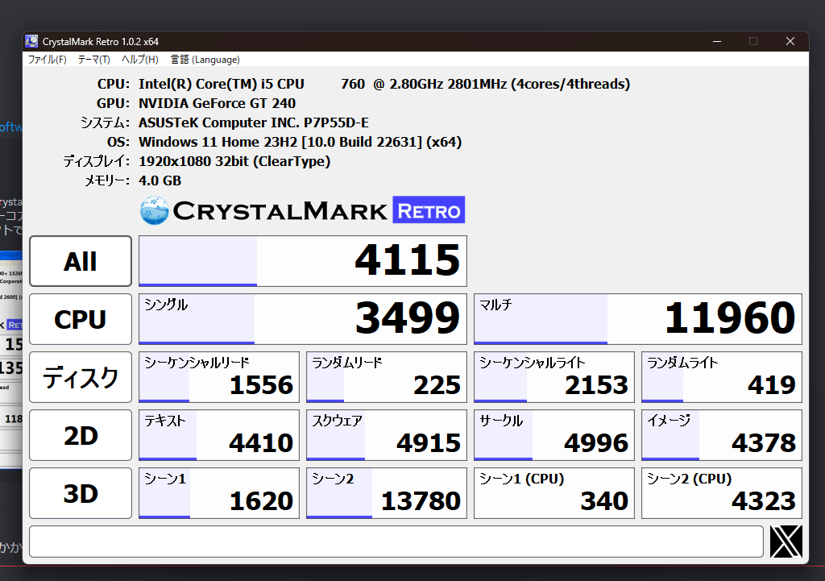Start the ディスク benchmark button
Screen dimensions: 825x581
tap(81, 377)
